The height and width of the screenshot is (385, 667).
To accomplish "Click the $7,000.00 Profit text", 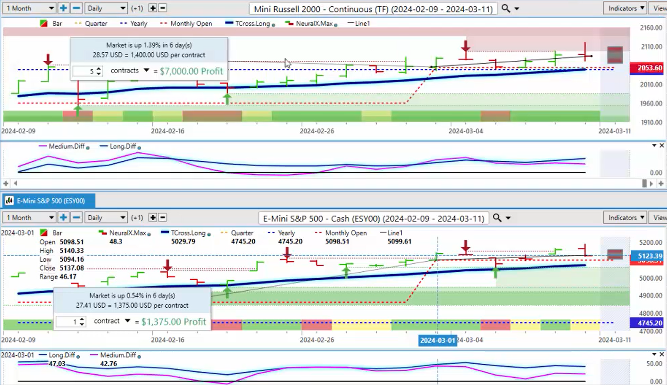I will tap(191, 71).
